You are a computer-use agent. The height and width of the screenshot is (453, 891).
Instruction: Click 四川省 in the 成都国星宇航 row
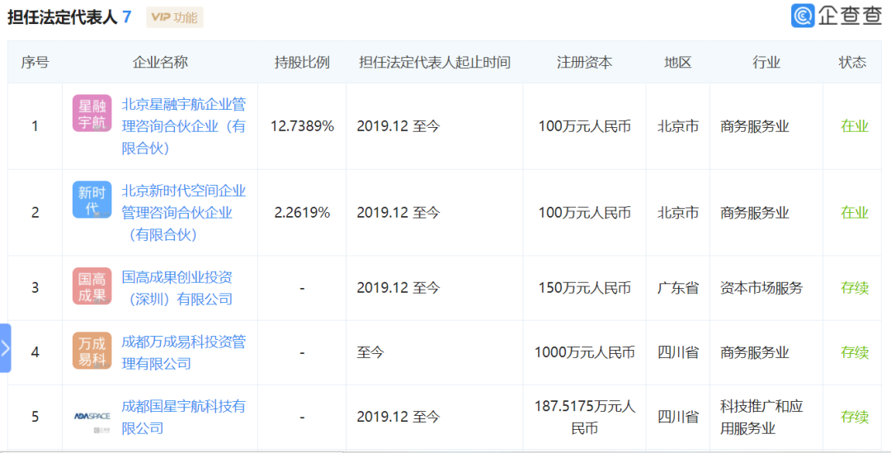(678, 417)
